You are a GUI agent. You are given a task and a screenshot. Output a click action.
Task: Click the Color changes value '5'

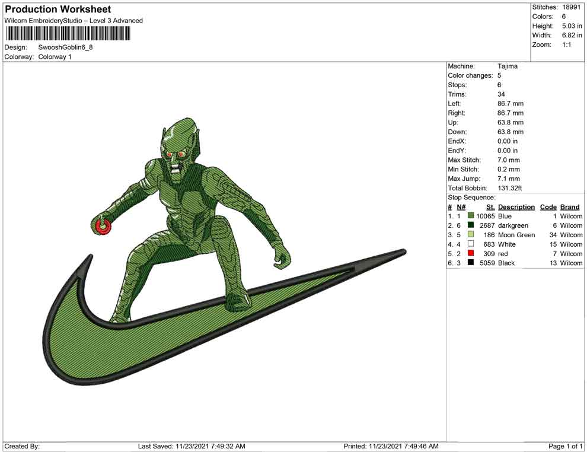tap(499, 76)
